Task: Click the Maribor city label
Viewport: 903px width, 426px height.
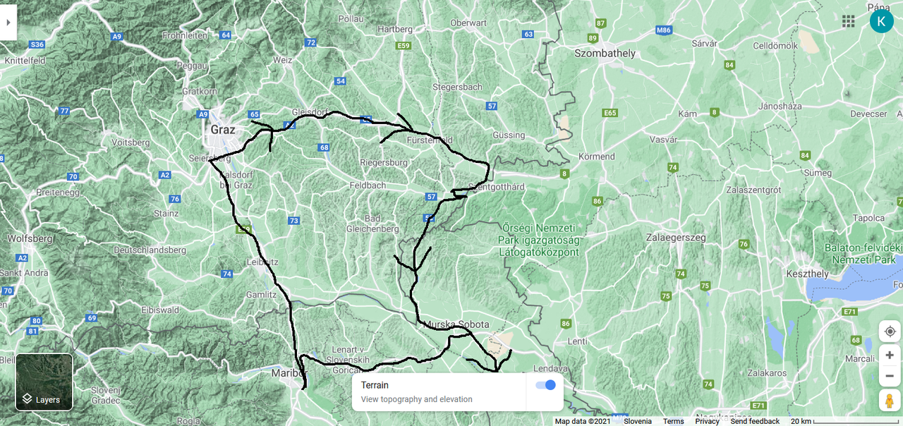Action: (289, 372)
